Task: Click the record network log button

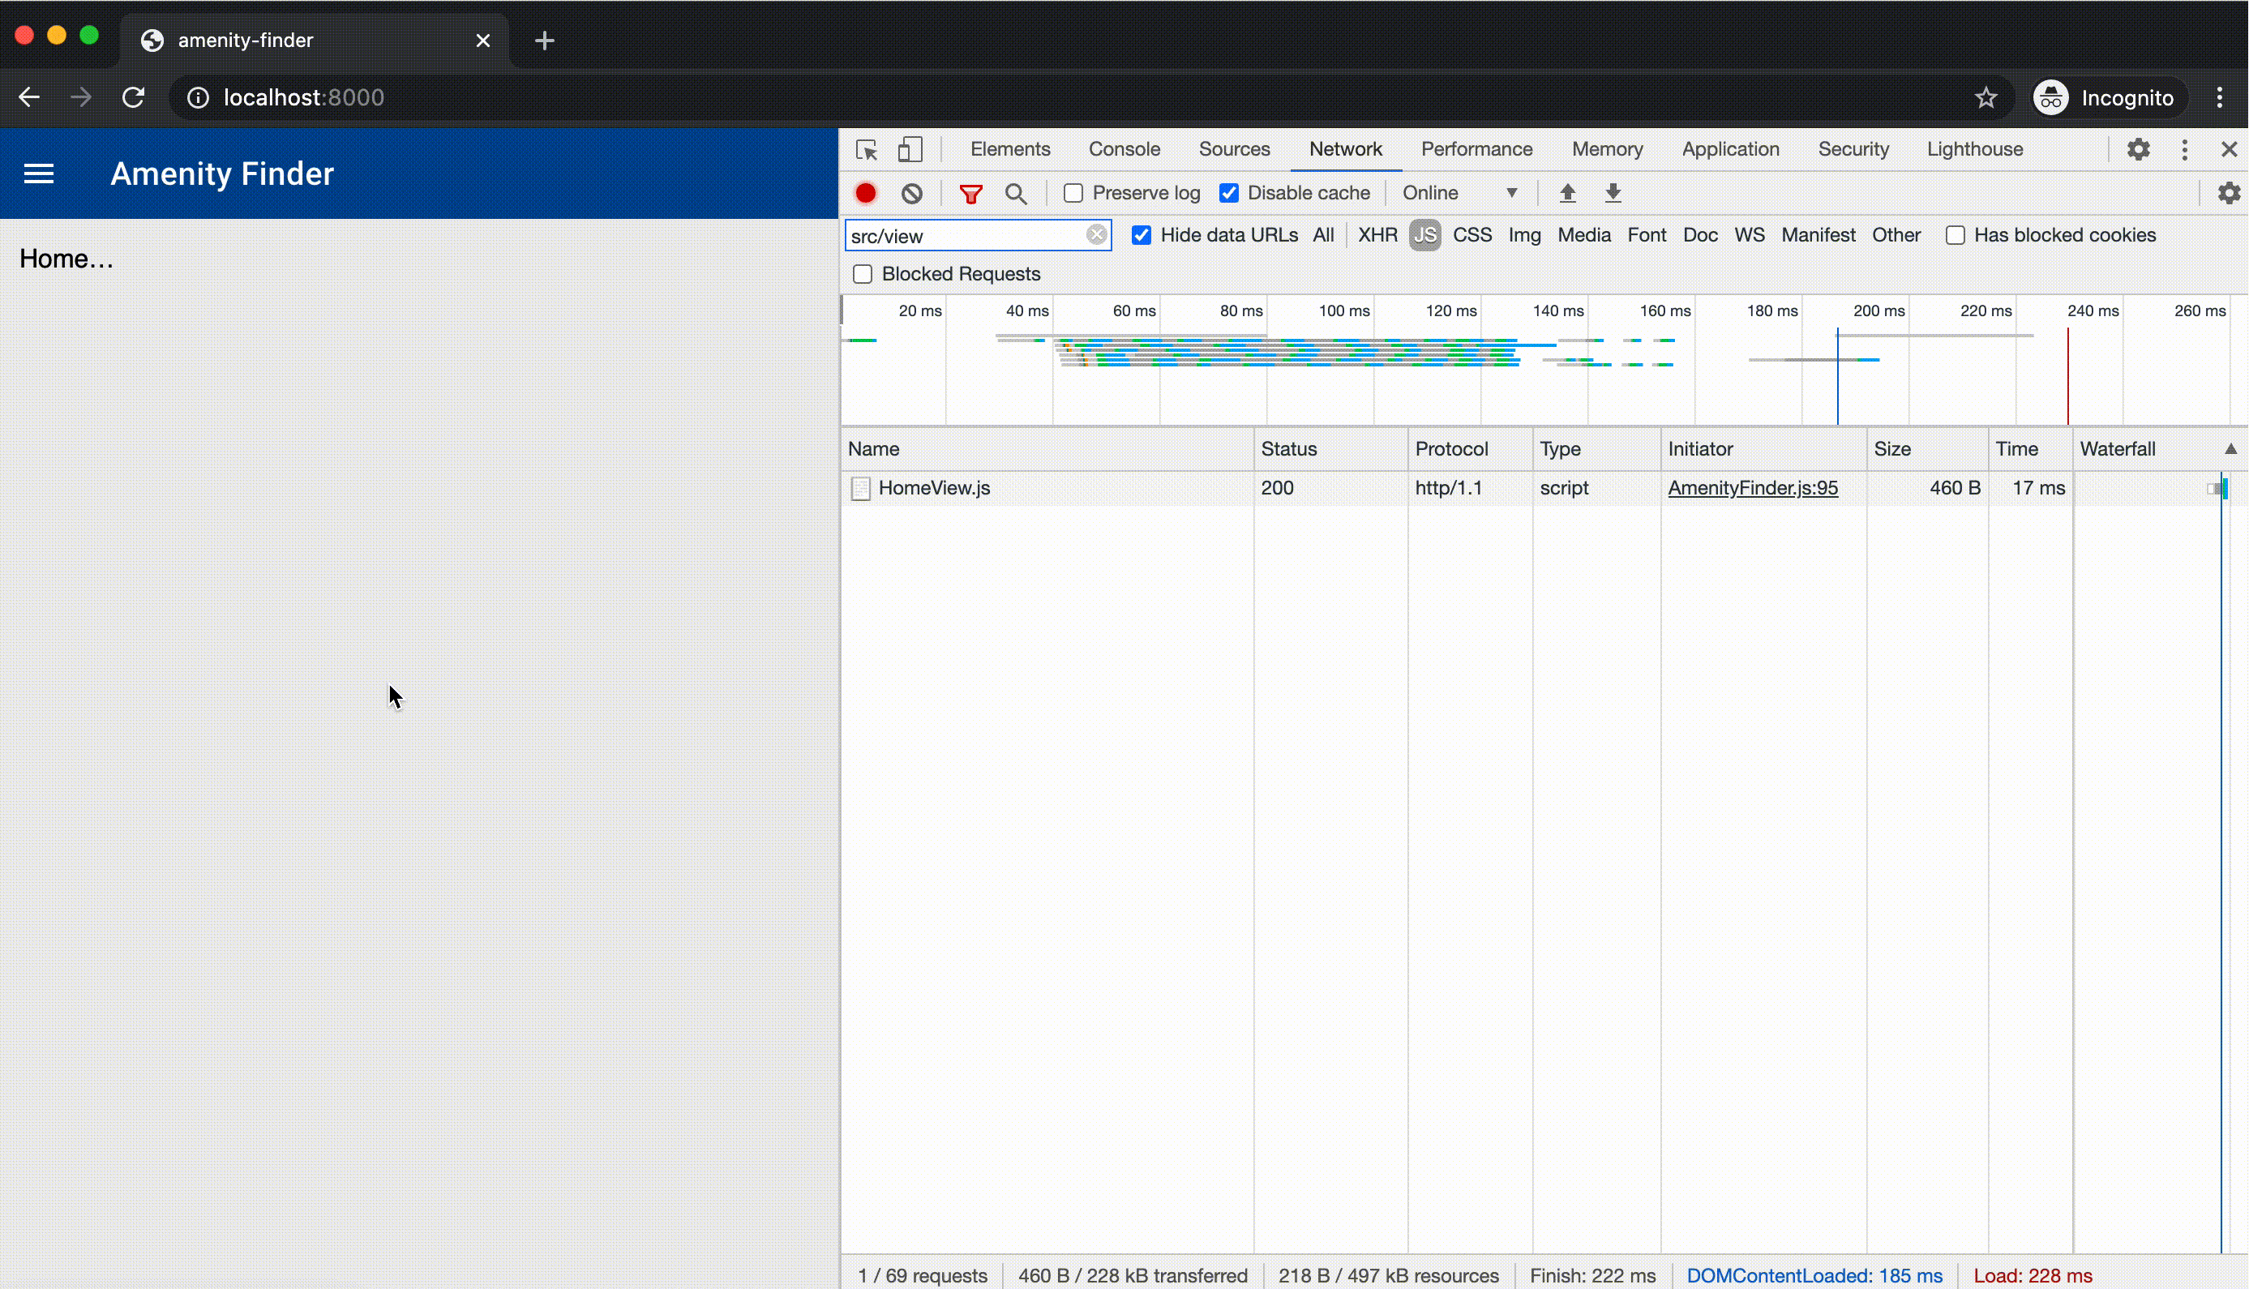Action: tap(866, 193)
